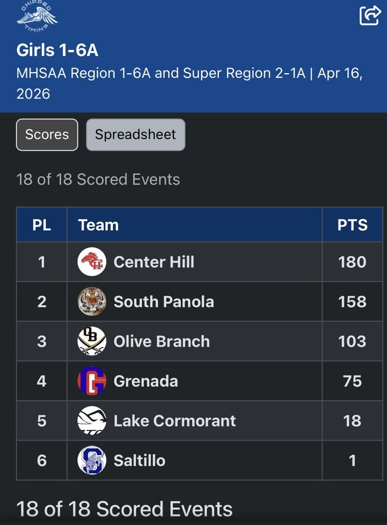Screen dimensions: 387x525
Task: Click the Grenada team logo
Action: click(92, 381)
